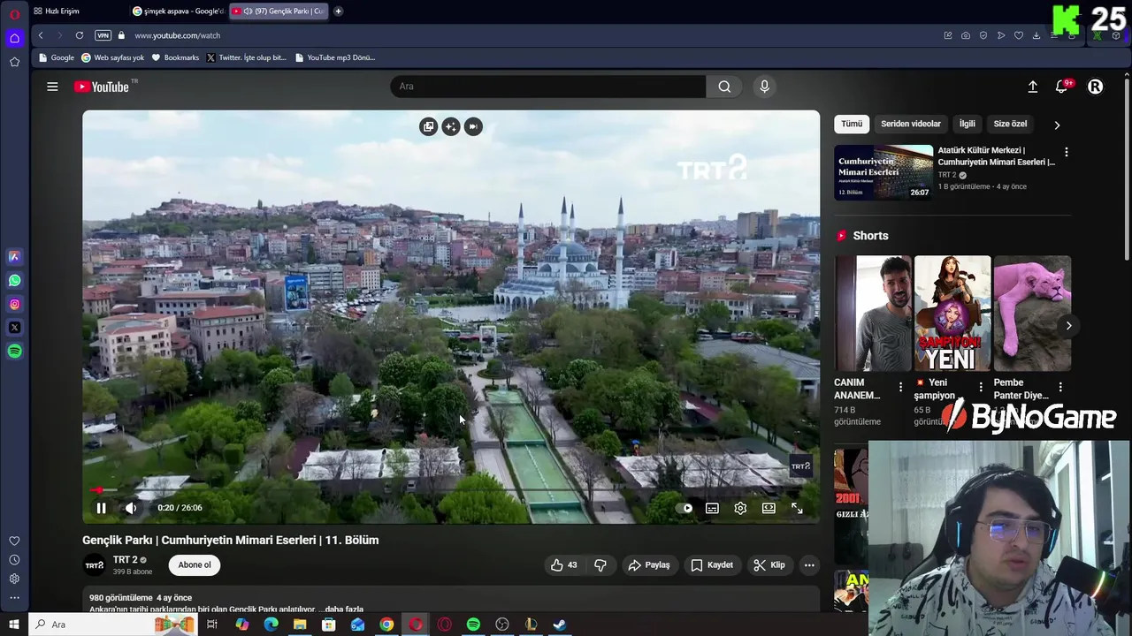Click the search magnifier button

pyautogui.click(x=724, y=86)
